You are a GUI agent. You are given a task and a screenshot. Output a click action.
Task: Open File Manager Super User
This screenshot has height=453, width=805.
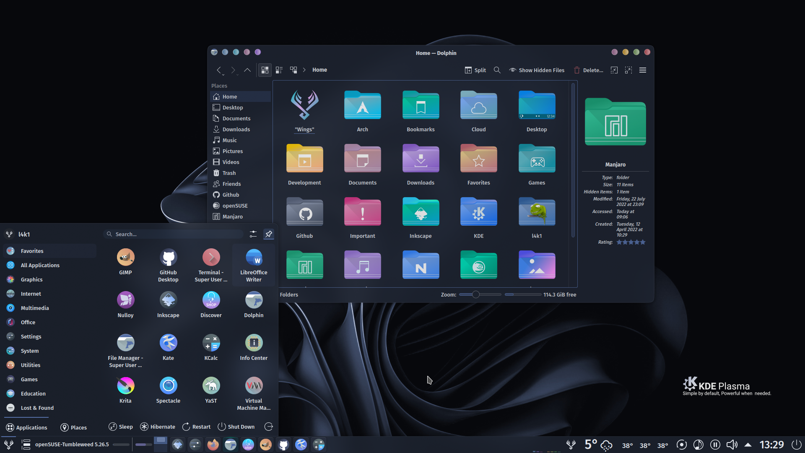click(x=125, y=351)
